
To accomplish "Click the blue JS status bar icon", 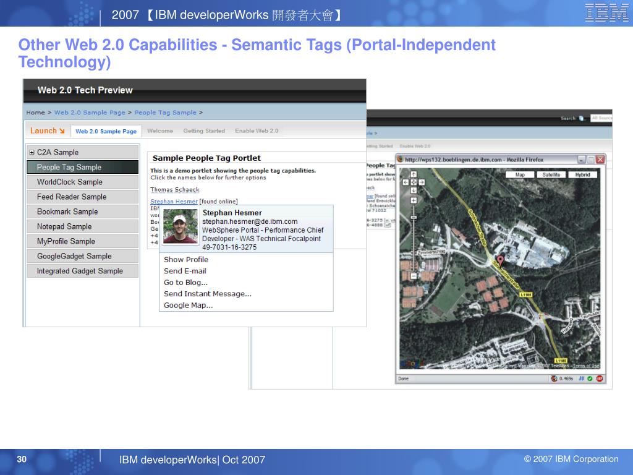I will 581,379.
